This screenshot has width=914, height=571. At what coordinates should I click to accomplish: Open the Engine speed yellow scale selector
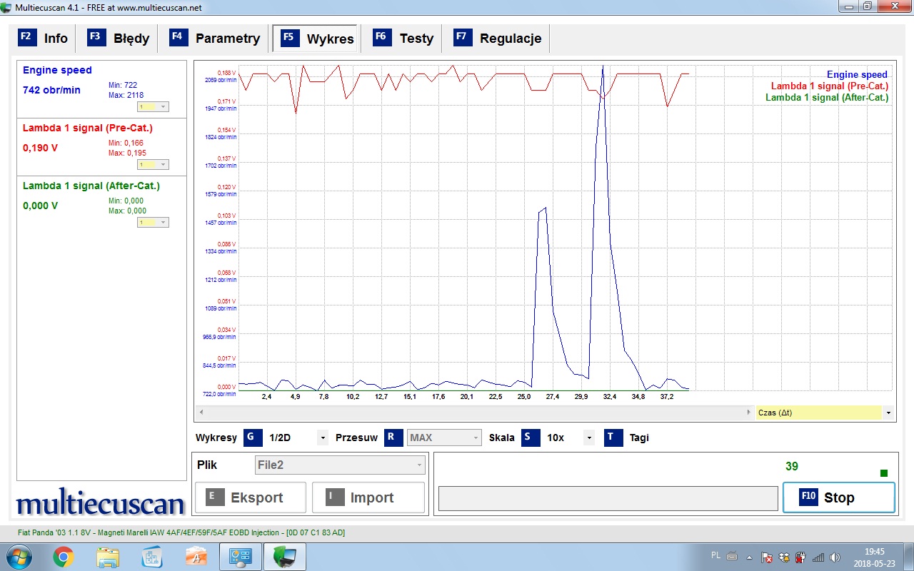click(x=153, y=106)
